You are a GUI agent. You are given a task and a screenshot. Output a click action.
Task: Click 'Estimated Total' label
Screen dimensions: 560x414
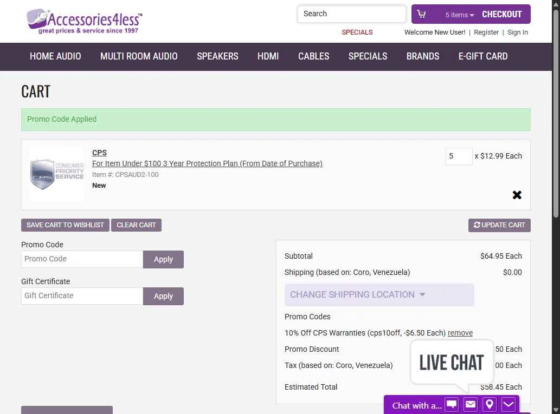(311, 387)
